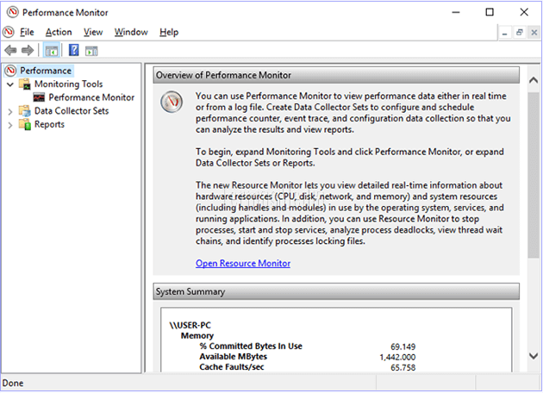This screenshot has width=543, height=393.
Task: Click the Performance root node icon
Action: pos(10,71)
